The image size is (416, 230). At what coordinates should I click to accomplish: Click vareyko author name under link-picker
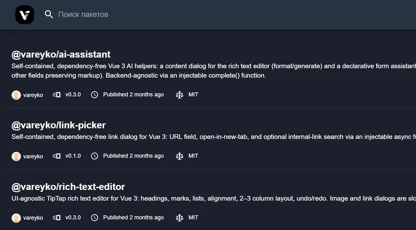(33, 156)
